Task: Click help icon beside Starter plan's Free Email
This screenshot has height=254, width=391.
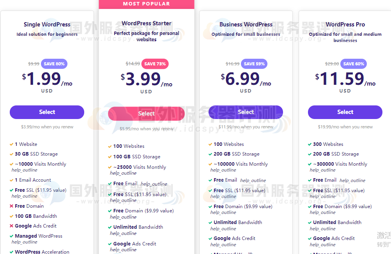Action: (154, 184)
